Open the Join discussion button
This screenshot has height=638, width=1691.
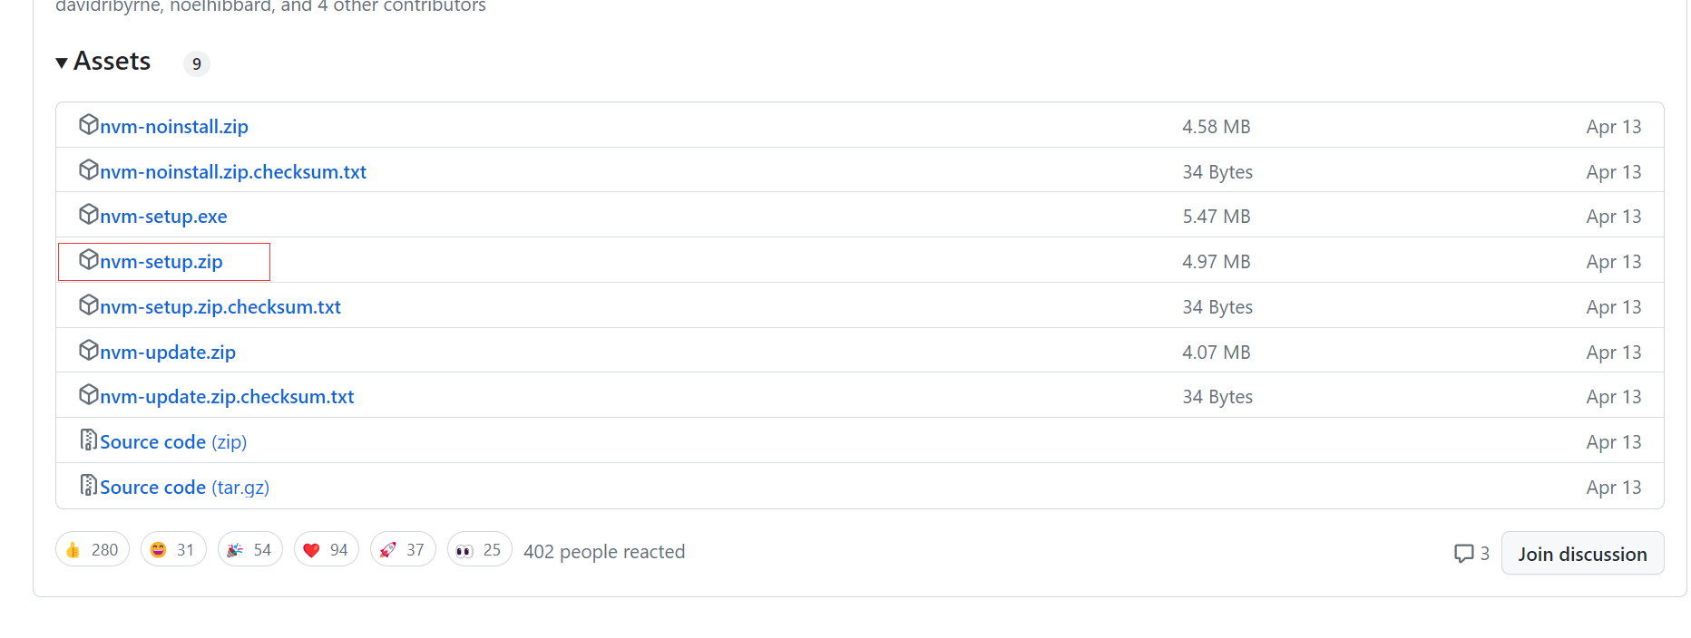(x=1582, y=554)
